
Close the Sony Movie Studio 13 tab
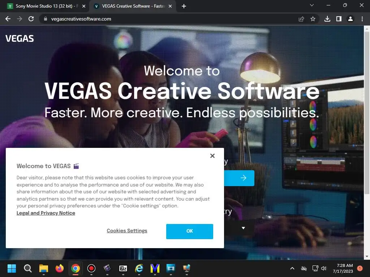pyautogui.click(x=84, y=6)
